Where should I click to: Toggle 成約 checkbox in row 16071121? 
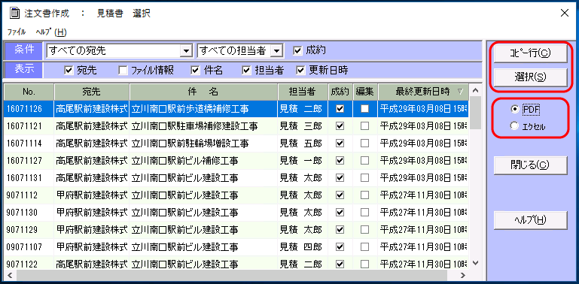tap(340, 126)
